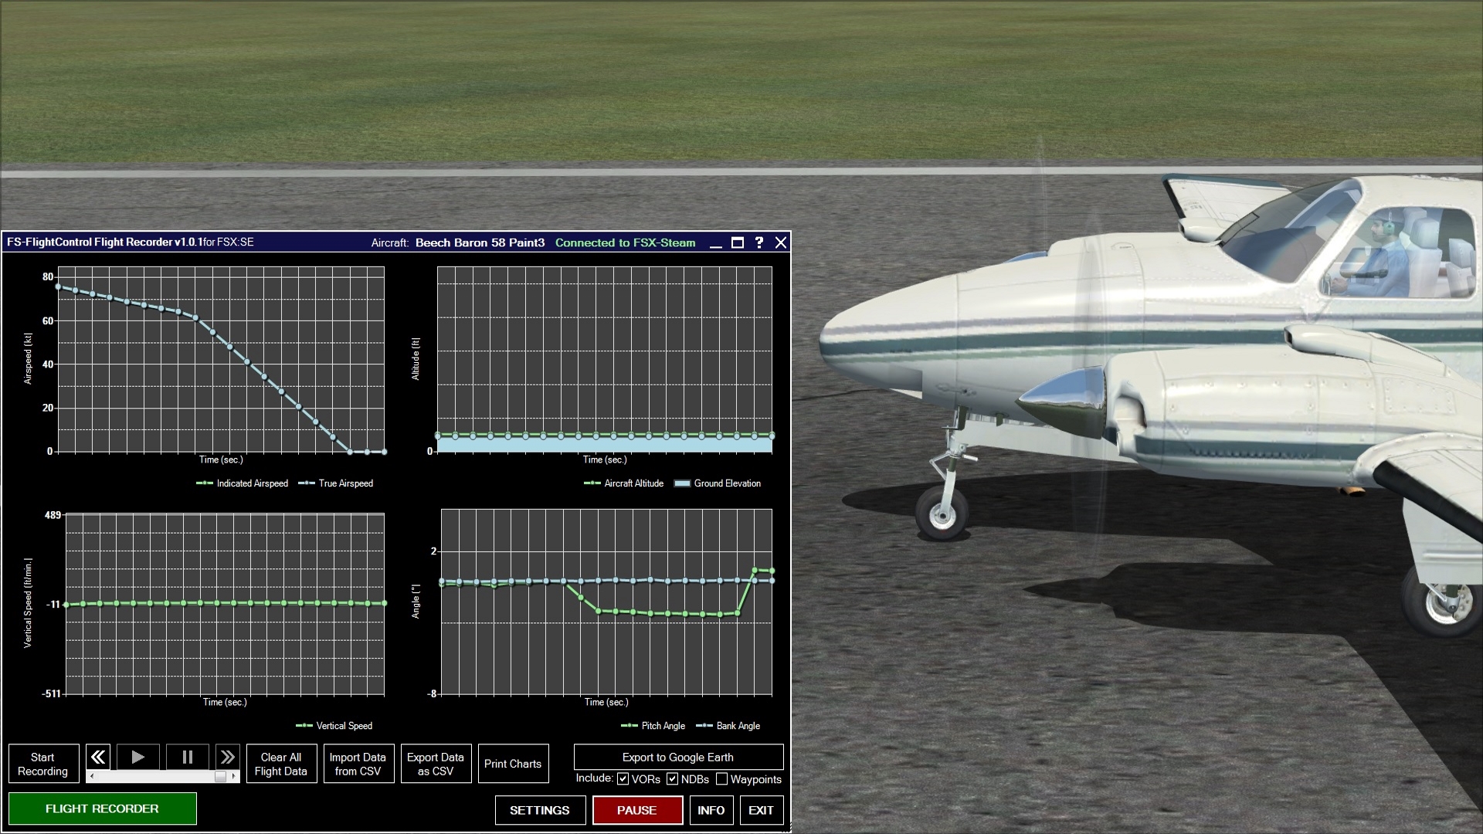The image size is (1483, 834).
Task: Open the SETTINGS screen
Action: pos(539,810)
